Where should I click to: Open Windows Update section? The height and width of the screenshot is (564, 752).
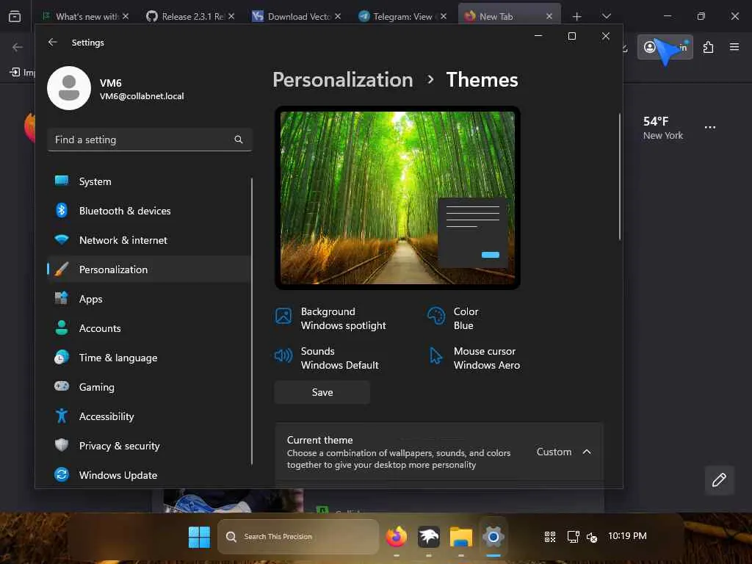[117, 475]
